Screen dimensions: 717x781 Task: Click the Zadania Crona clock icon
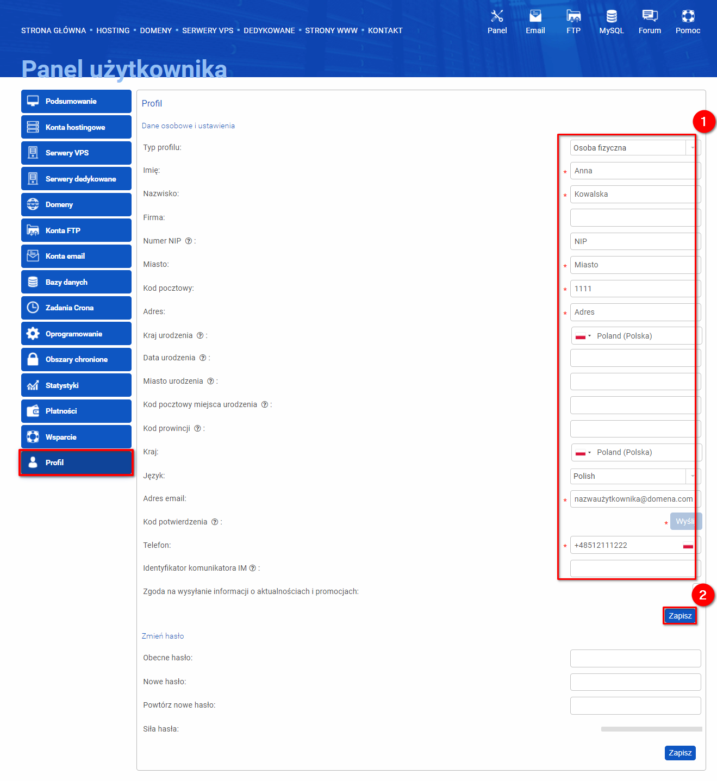click(33, 308)
